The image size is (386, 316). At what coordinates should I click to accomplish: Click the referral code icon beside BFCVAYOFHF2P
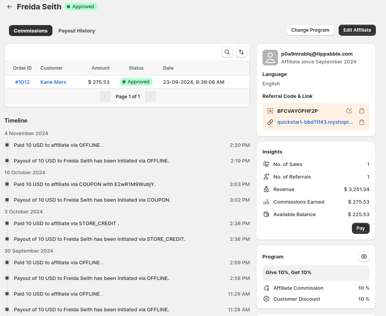point(270,111)
